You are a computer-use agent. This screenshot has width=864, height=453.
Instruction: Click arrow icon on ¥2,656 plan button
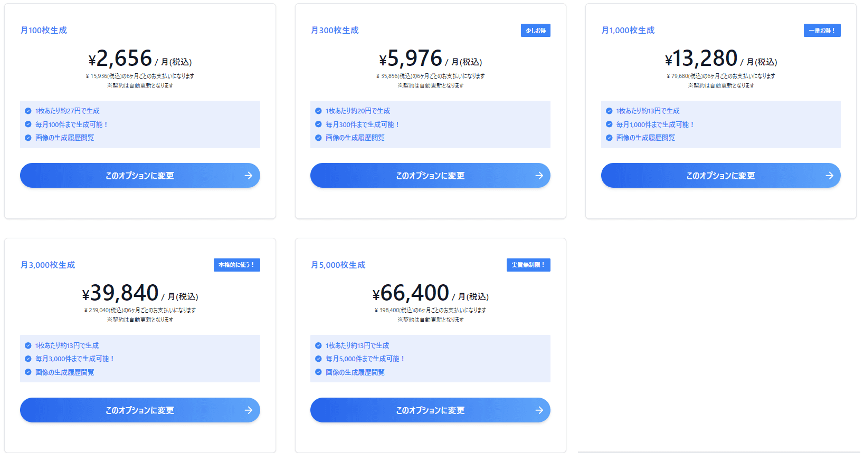[249, 176]
